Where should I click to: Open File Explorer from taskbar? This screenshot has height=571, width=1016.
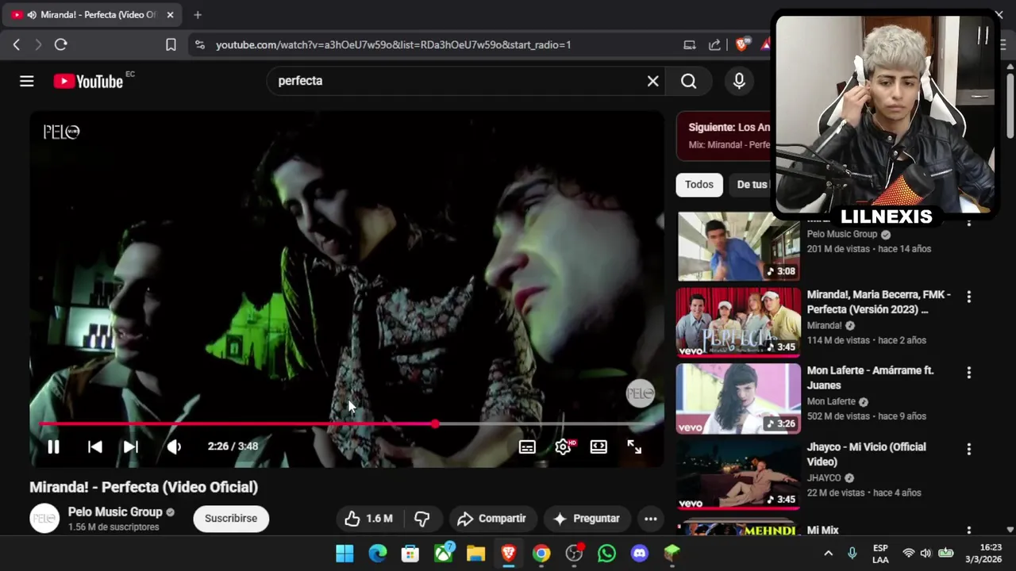(x=475, y=554)
